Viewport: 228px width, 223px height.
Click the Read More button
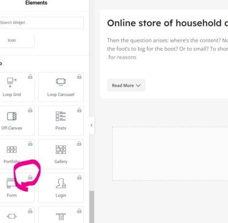click(126, 85)
